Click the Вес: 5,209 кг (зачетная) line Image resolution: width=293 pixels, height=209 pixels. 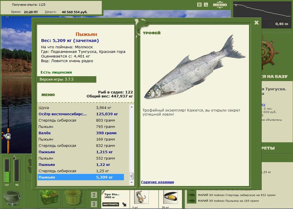(70, 41)
